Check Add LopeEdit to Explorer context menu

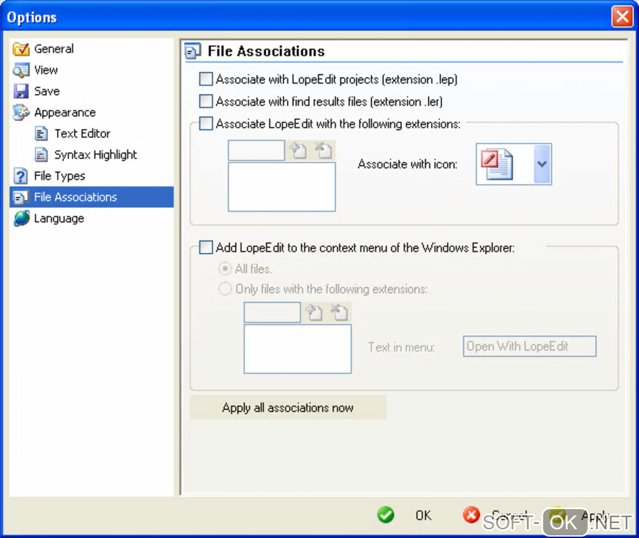(206, 247)
